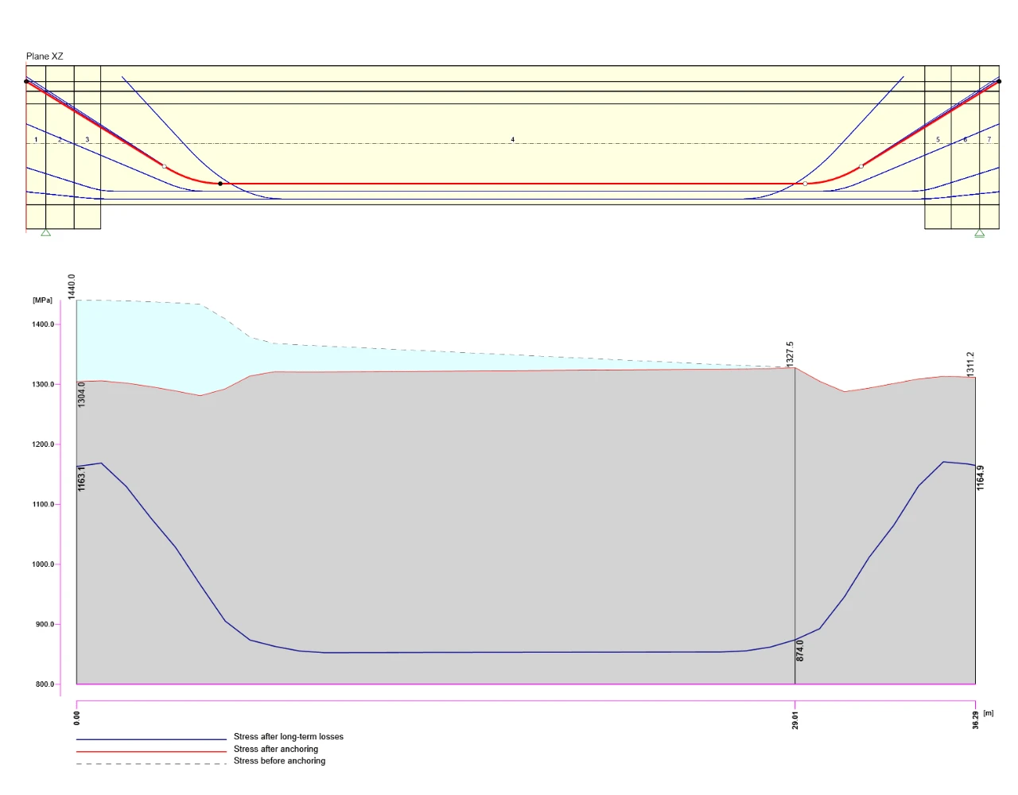
Task: Select beam segment number 7
Action: (x=989, y=140)
